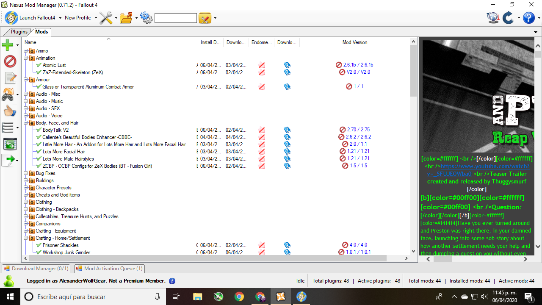Click the Launch Fallout4 button label
The width and height of the screenshot is (542, 305).
point(37,18)
